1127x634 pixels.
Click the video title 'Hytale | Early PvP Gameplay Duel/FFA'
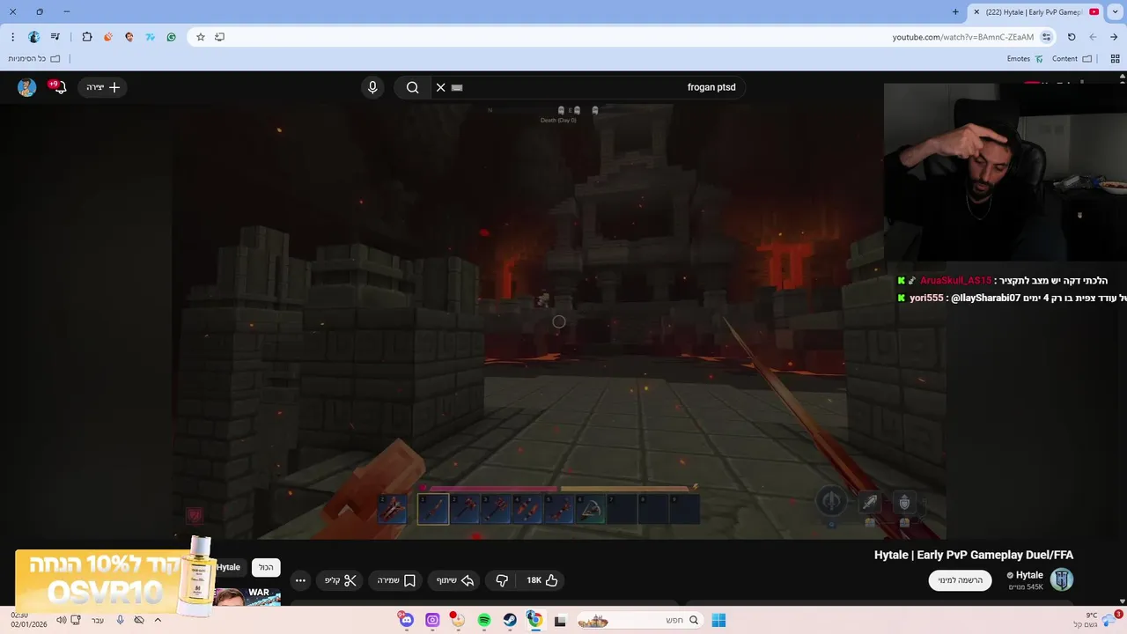click(x=974, y=555)
